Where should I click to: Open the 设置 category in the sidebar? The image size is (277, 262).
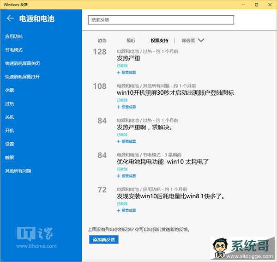click(x=10, y=144)
